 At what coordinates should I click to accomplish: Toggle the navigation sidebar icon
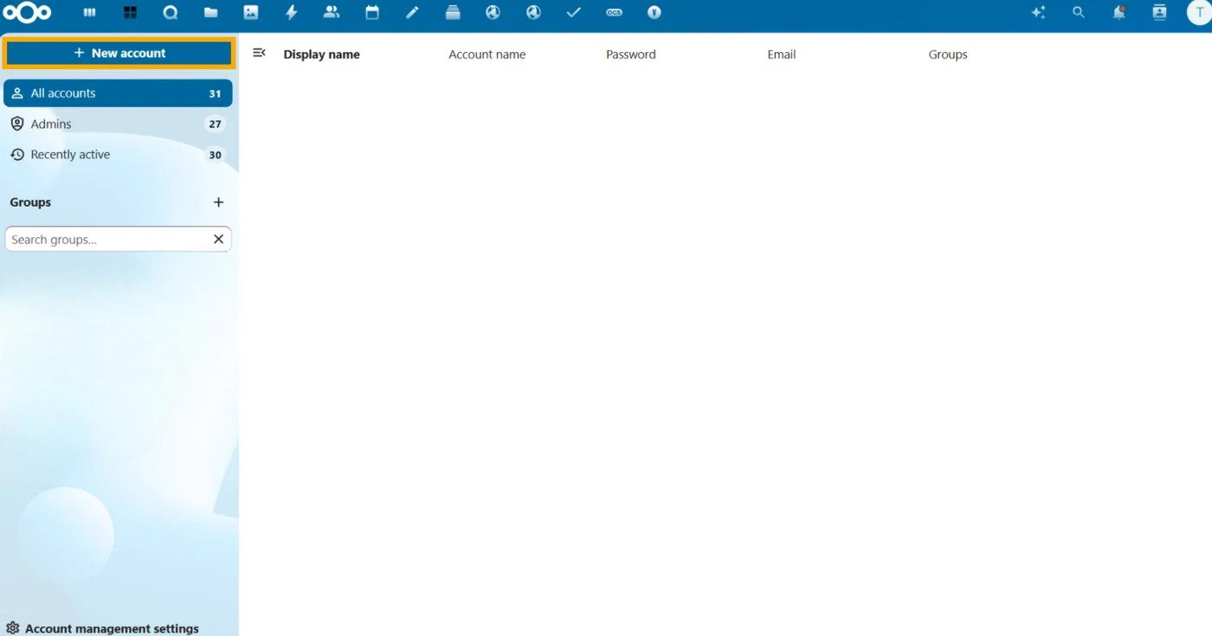tap(259, 54)
